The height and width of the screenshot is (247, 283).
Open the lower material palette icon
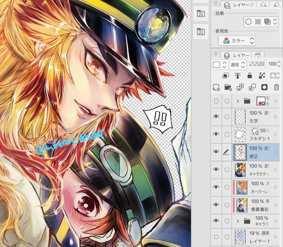point(201,32)
